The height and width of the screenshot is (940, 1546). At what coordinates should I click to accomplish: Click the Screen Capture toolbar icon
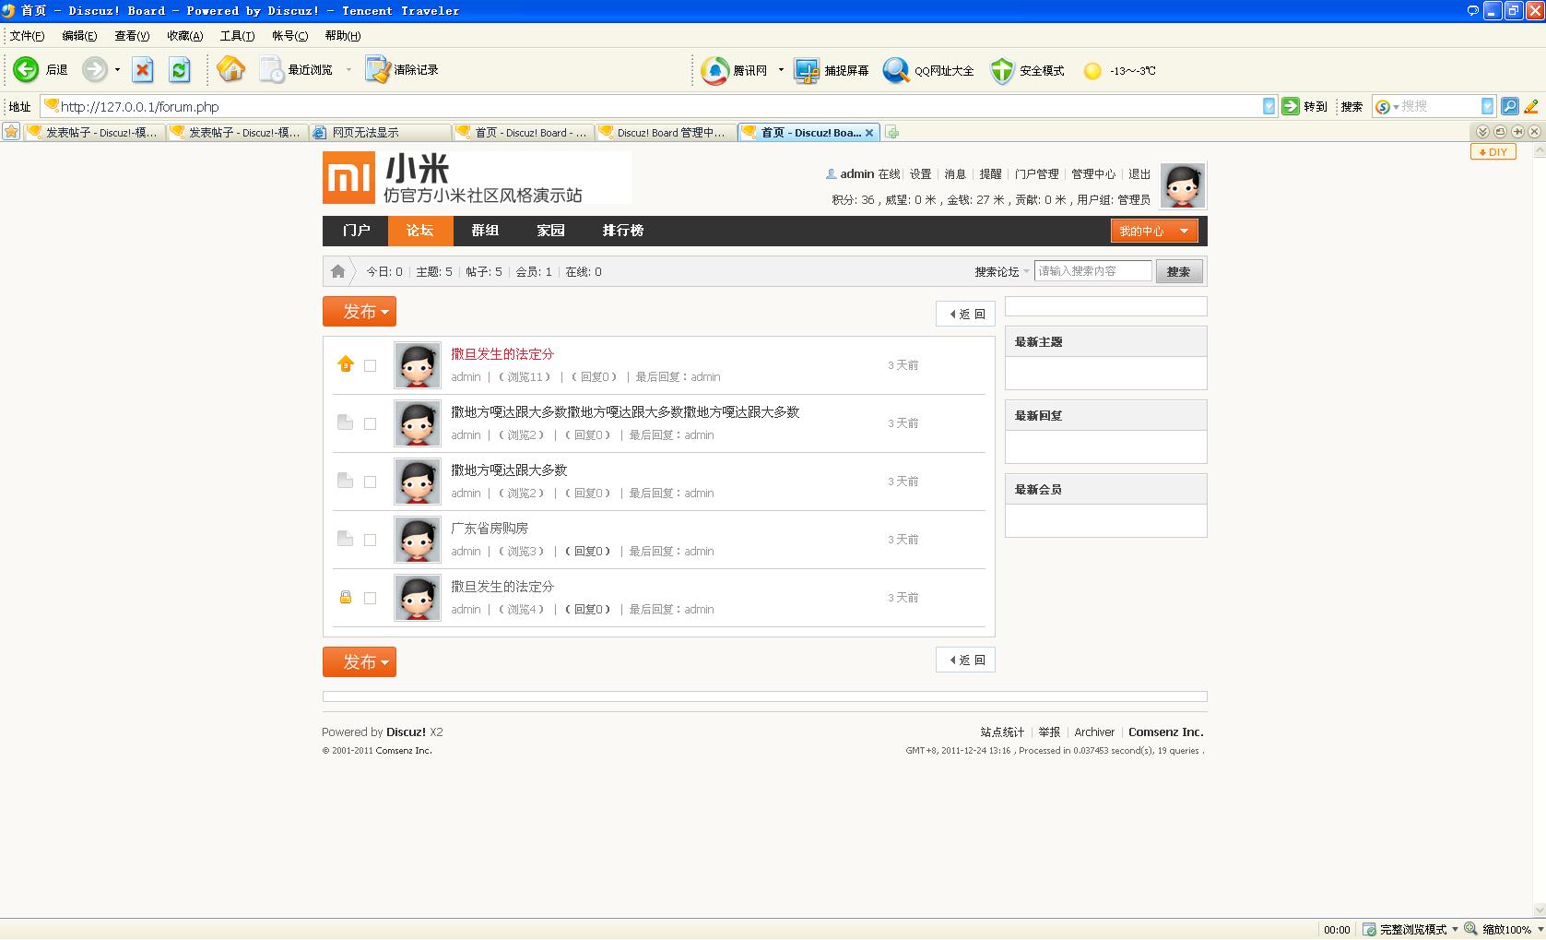click(x=807, y=71)
